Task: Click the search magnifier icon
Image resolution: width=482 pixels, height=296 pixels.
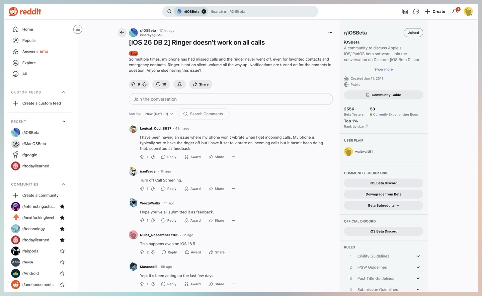Action: [169, 11]
